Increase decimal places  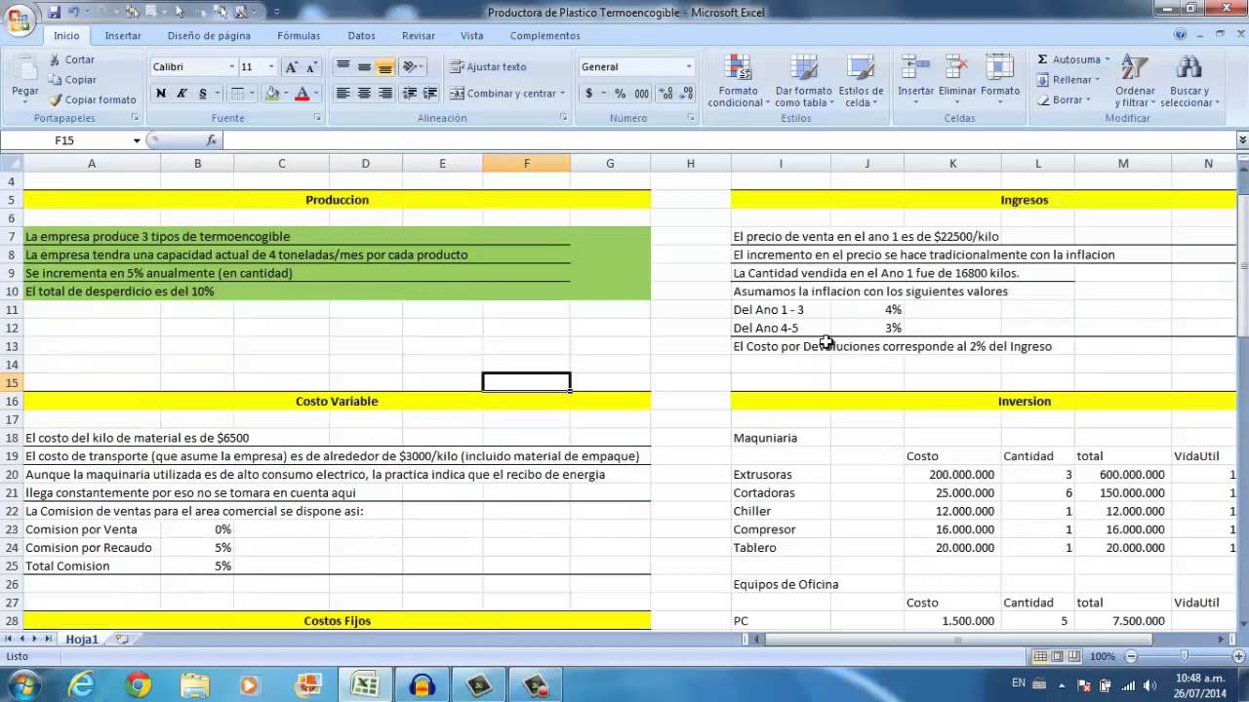pos(665,94)
